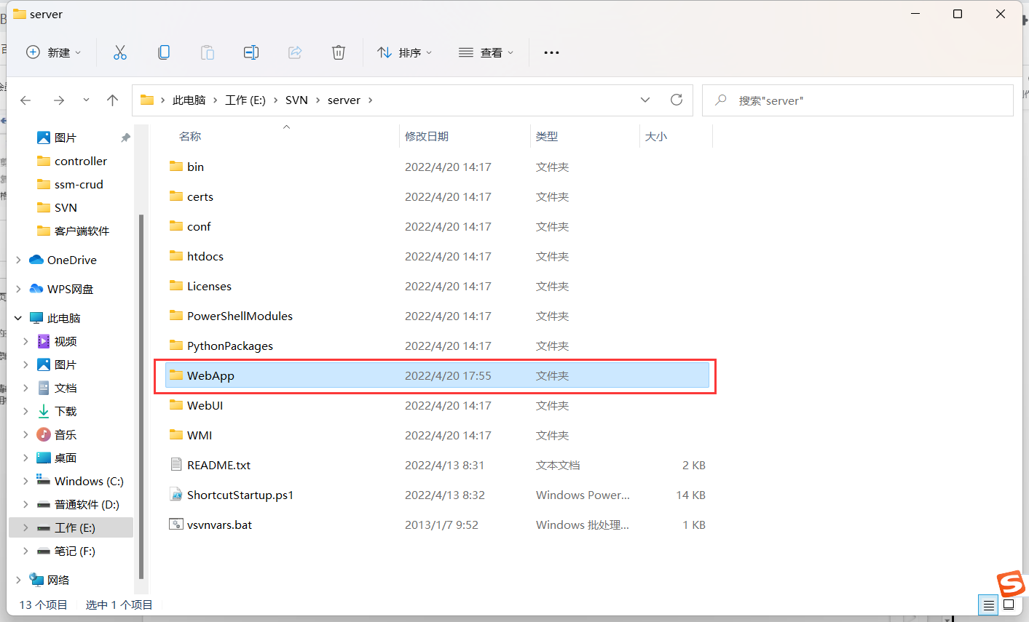Open the New (新建) dropdown
The height and width of the screenshot is (622, 1029).
click(54, 52)
